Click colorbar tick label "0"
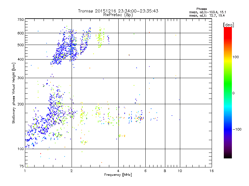Image resolution: width=249 pixels, height=186 pixels. click(233, 93)
